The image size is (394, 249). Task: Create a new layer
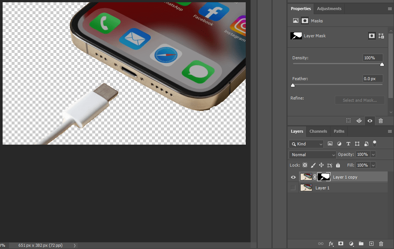371,243
